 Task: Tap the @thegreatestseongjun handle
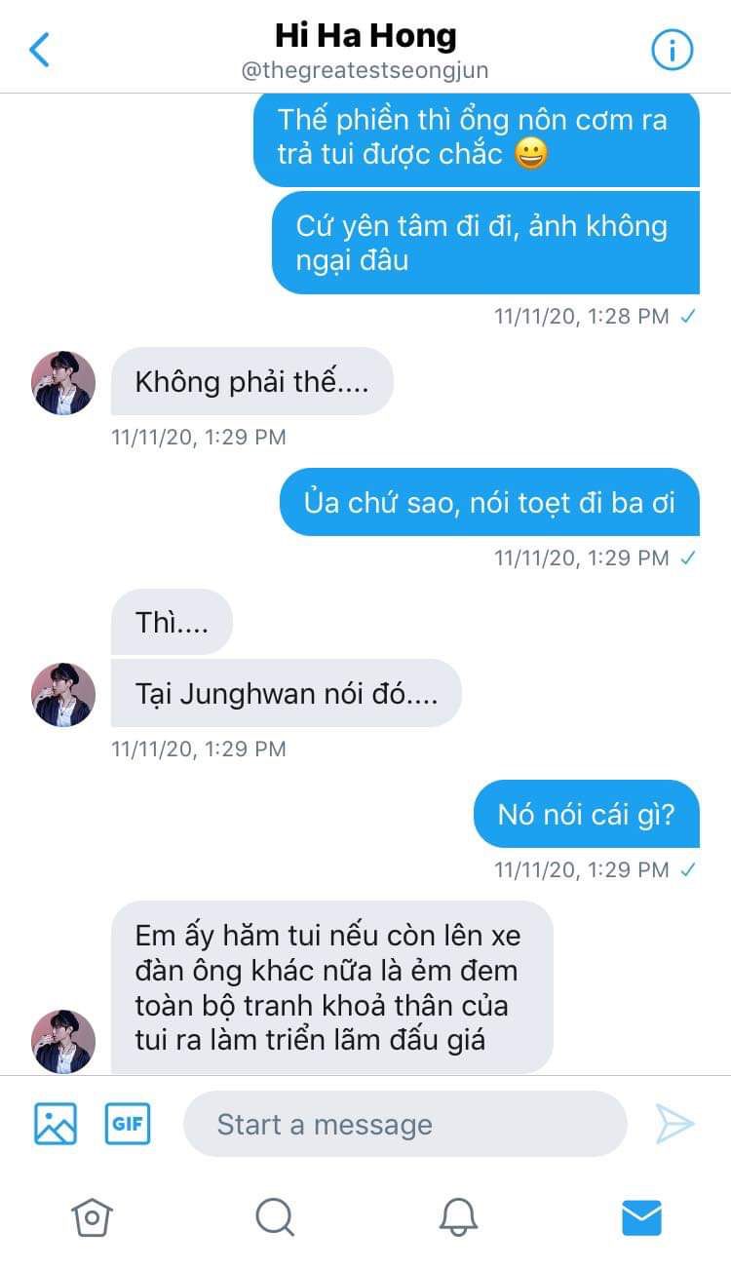coord(365,70)
